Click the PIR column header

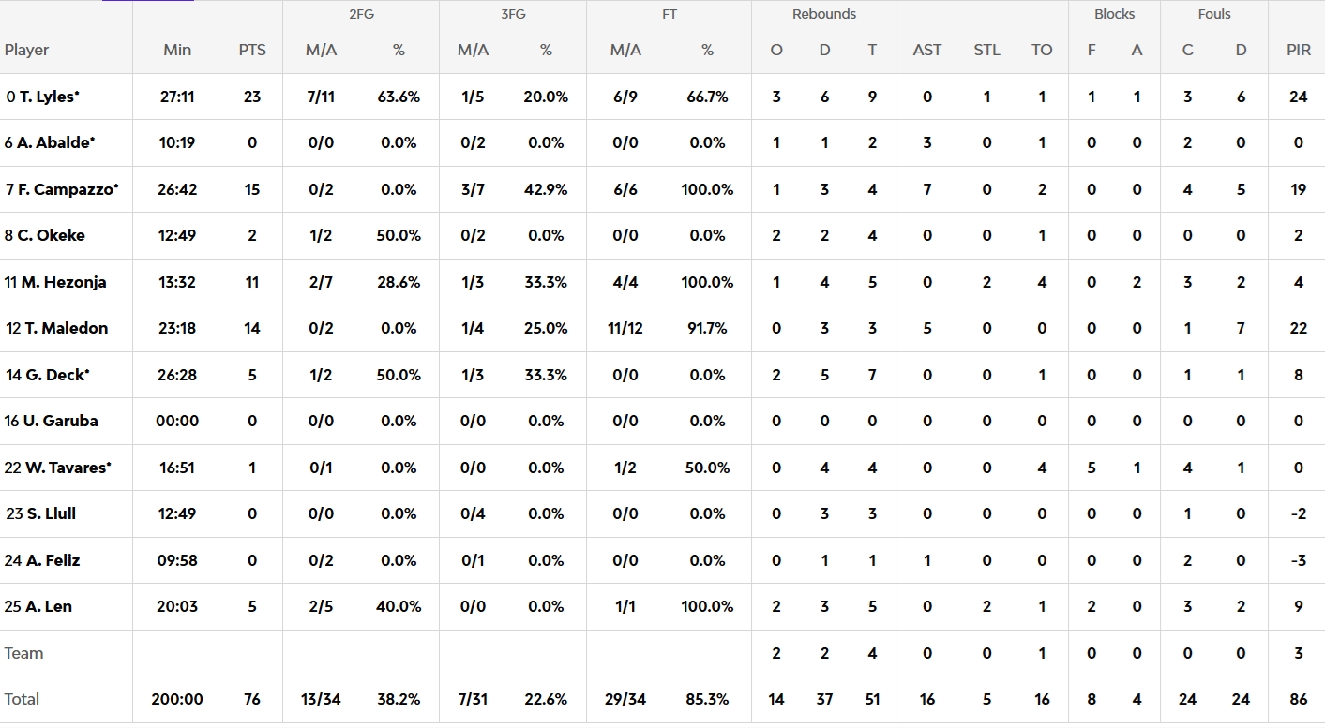pos(1299,50)
